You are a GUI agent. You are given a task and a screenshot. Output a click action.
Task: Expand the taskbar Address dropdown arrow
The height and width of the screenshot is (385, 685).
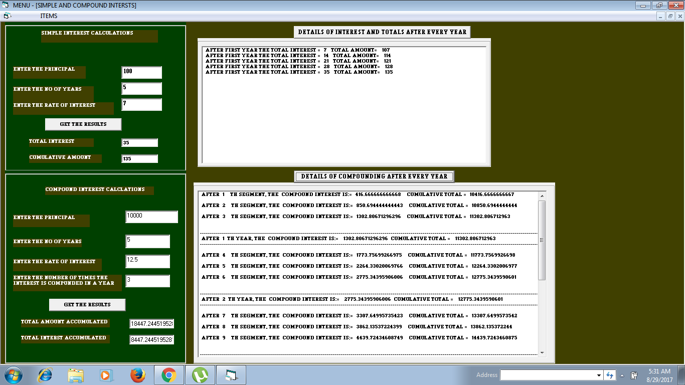(x=599, y=375)
